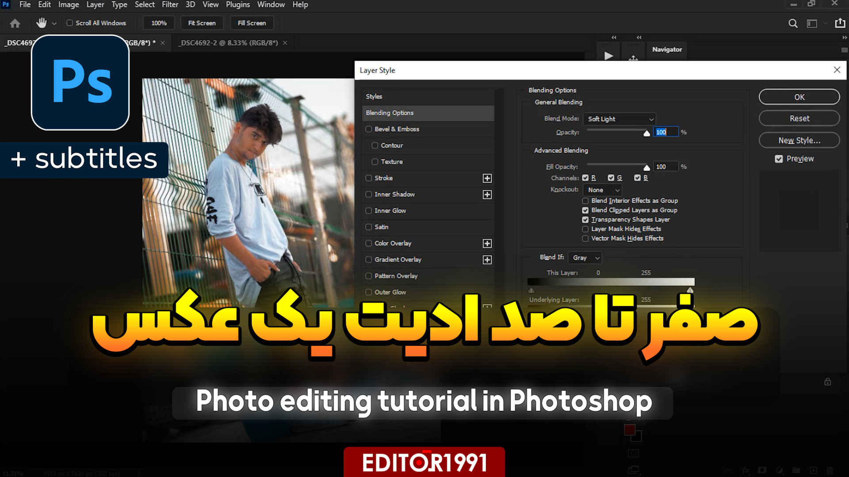Open the Blend Mode Soft Light dropdown
Viewport: 849px width, 477px height.
tap(620, 119)
